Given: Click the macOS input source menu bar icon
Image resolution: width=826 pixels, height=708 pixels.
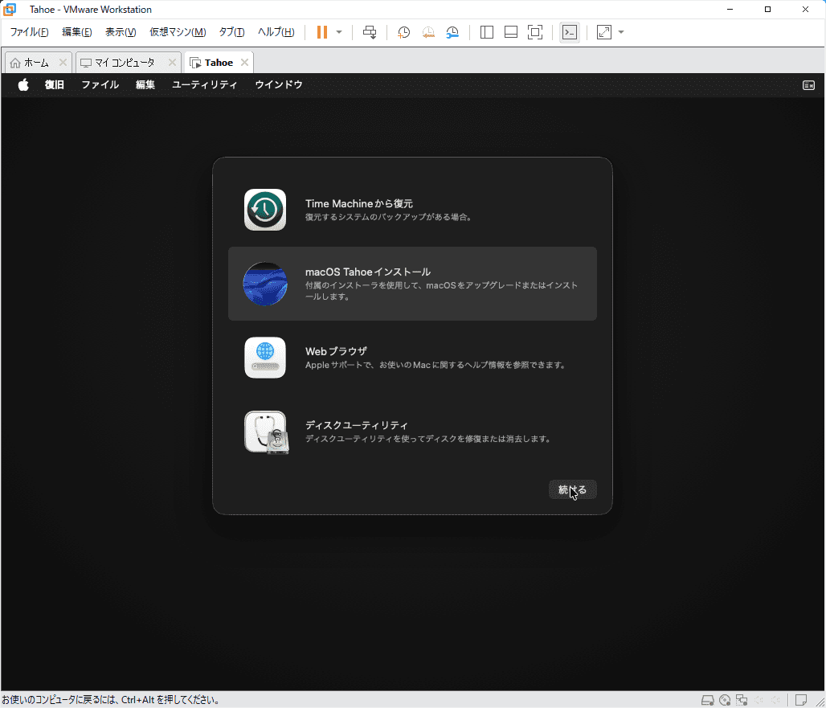Looking at the screenshot, I should tap(808, 85).
